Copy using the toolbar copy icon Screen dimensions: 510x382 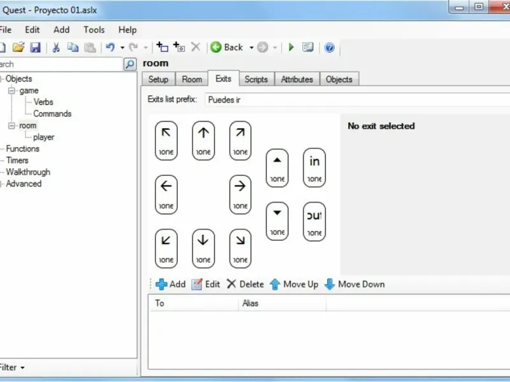[73, 47]
